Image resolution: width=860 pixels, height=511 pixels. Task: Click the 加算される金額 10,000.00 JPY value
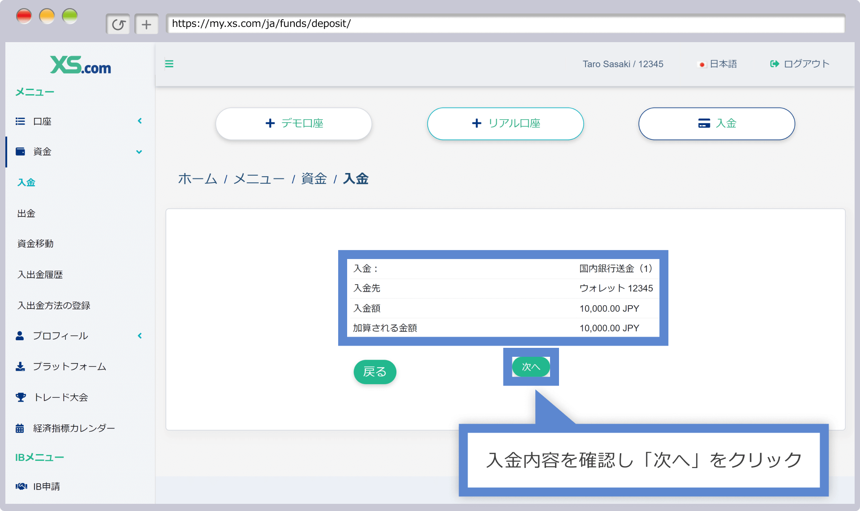click(x=609, y=328)
